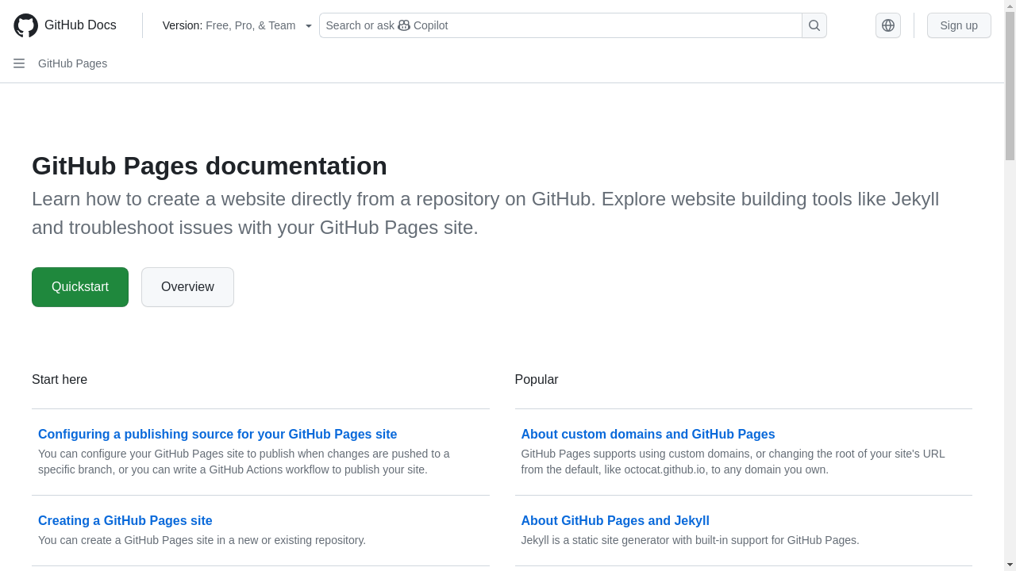Click the green Quickstart button
The width and height of the screenshot is (1016, 571).
tap(79, 286)
